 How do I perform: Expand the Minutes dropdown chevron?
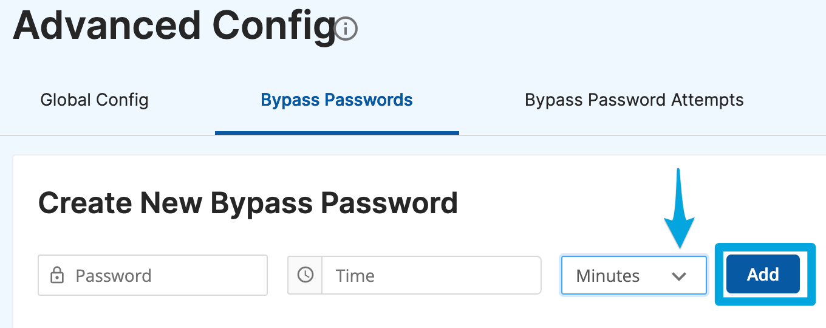pyautogui.click(x=679, y=276)
